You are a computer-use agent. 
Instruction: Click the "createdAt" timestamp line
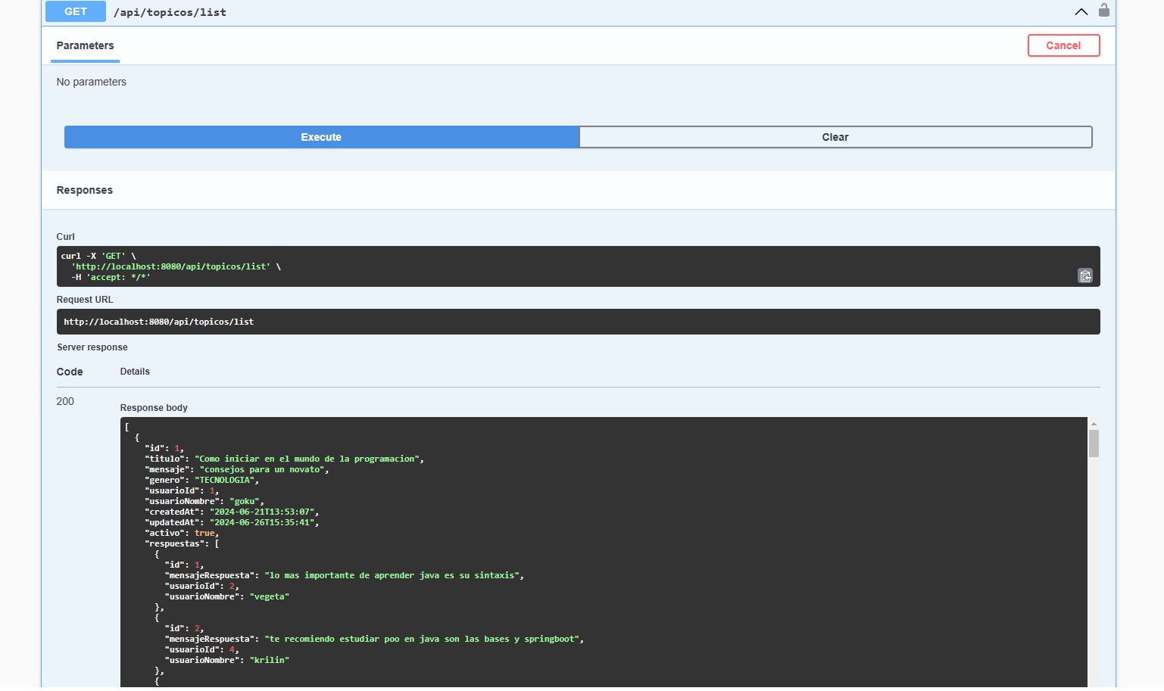click(232, 512)
